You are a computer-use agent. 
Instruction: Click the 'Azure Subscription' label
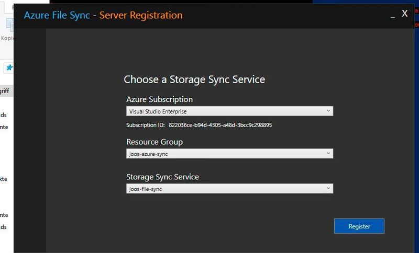point(159,99)
